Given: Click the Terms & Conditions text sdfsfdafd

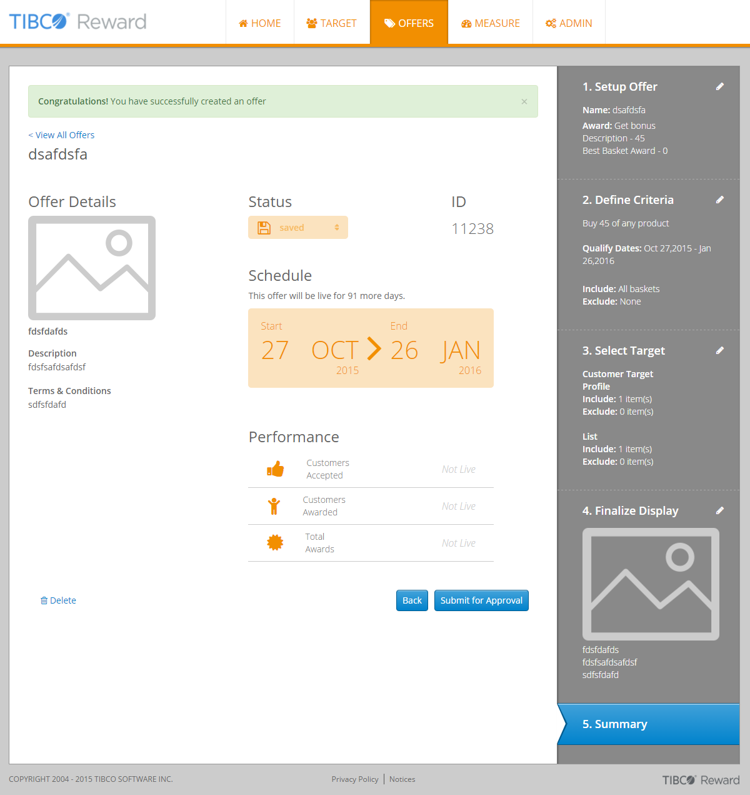Looking at the screenshot, I should pos(47,405).
